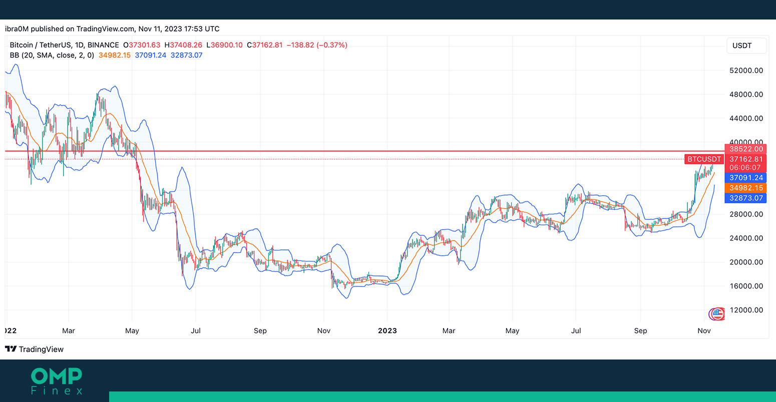Click the 44000.00 price axis label
The image size is (776, 402).
[746, 118]
